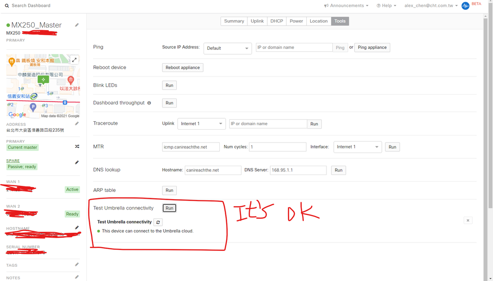Image resolution: width=493 pixels, height=281 pixels.
Task: Select the Tools tab
Action: coord(340,21)
